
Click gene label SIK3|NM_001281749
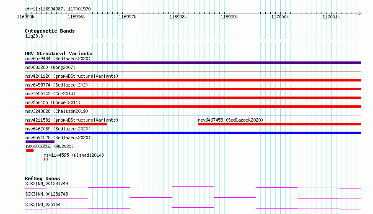(47, 183)
